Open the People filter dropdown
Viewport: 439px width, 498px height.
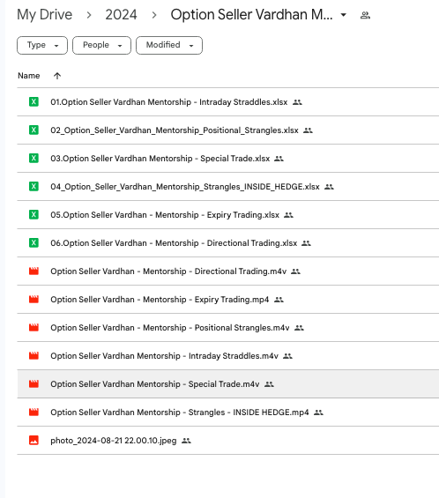tap(101, 46)
